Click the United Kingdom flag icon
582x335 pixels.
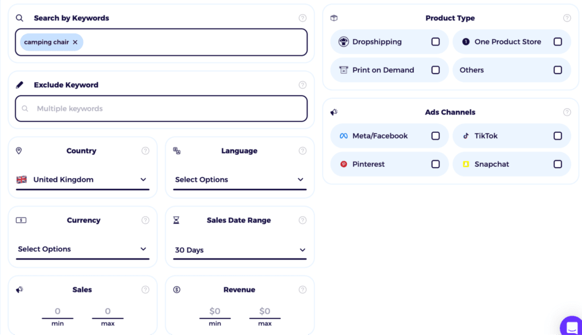click(22, 179)
